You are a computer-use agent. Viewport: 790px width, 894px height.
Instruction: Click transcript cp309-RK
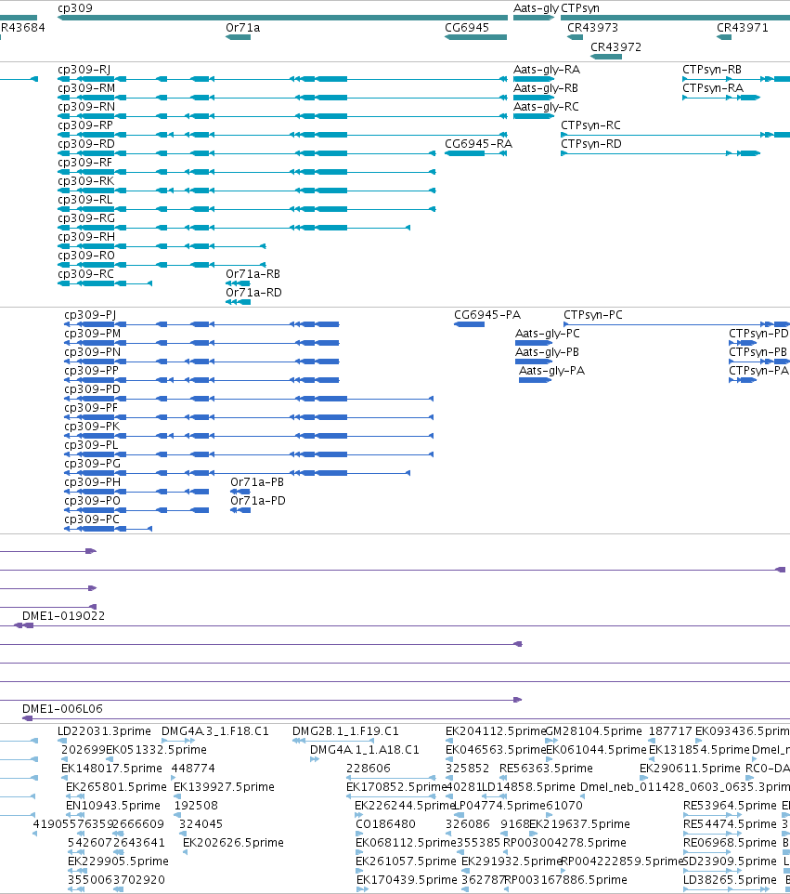[247, 191]
